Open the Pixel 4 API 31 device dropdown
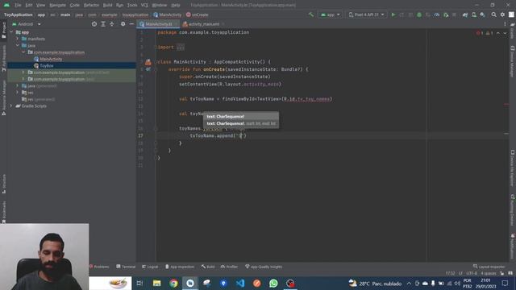516x290 pixels. click(366, 14)
